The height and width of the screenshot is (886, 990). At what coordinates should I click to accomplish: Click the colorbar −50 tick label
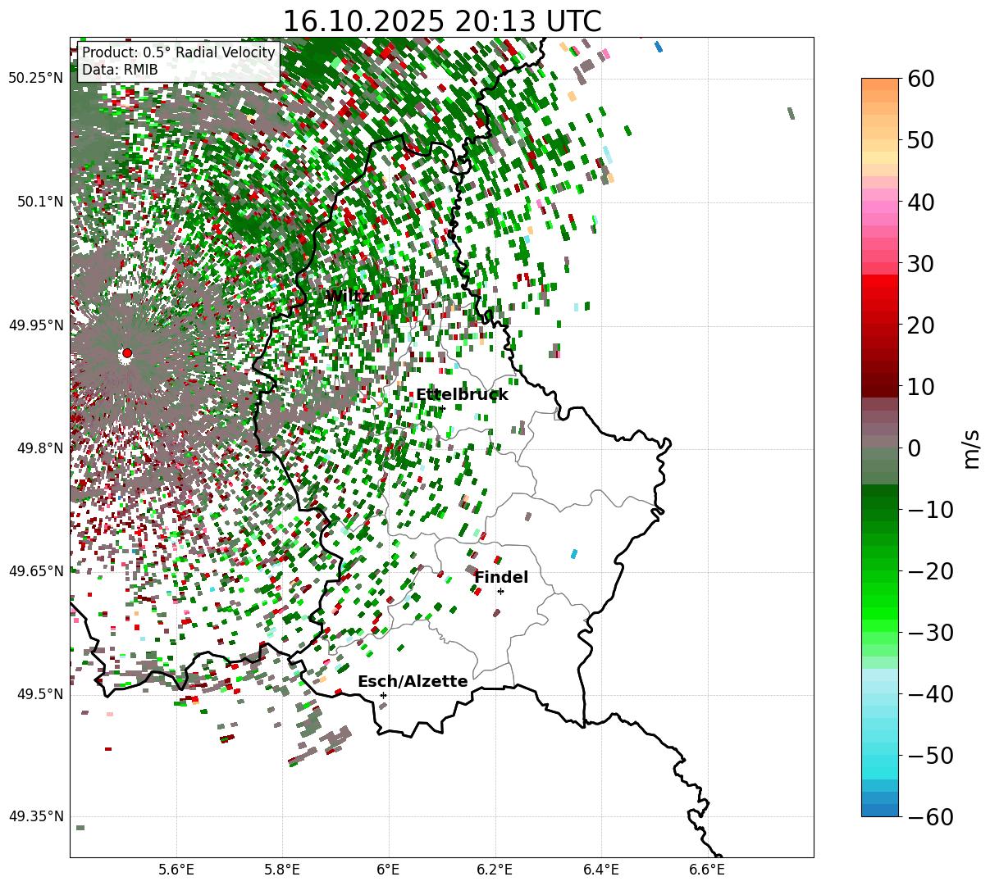coord(931,755)
